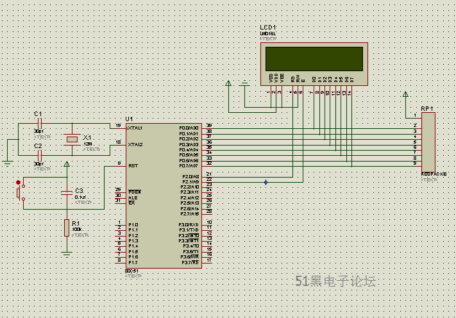456x318 pixels.
Task: Click the 12M crystal value text
Action: [87, 144]
